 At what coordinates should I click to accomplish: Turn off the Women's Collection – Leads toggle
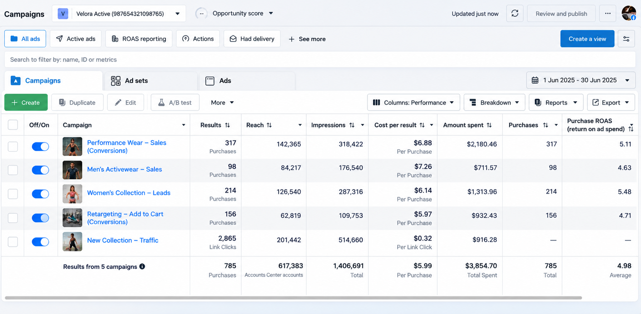[40, 194]
